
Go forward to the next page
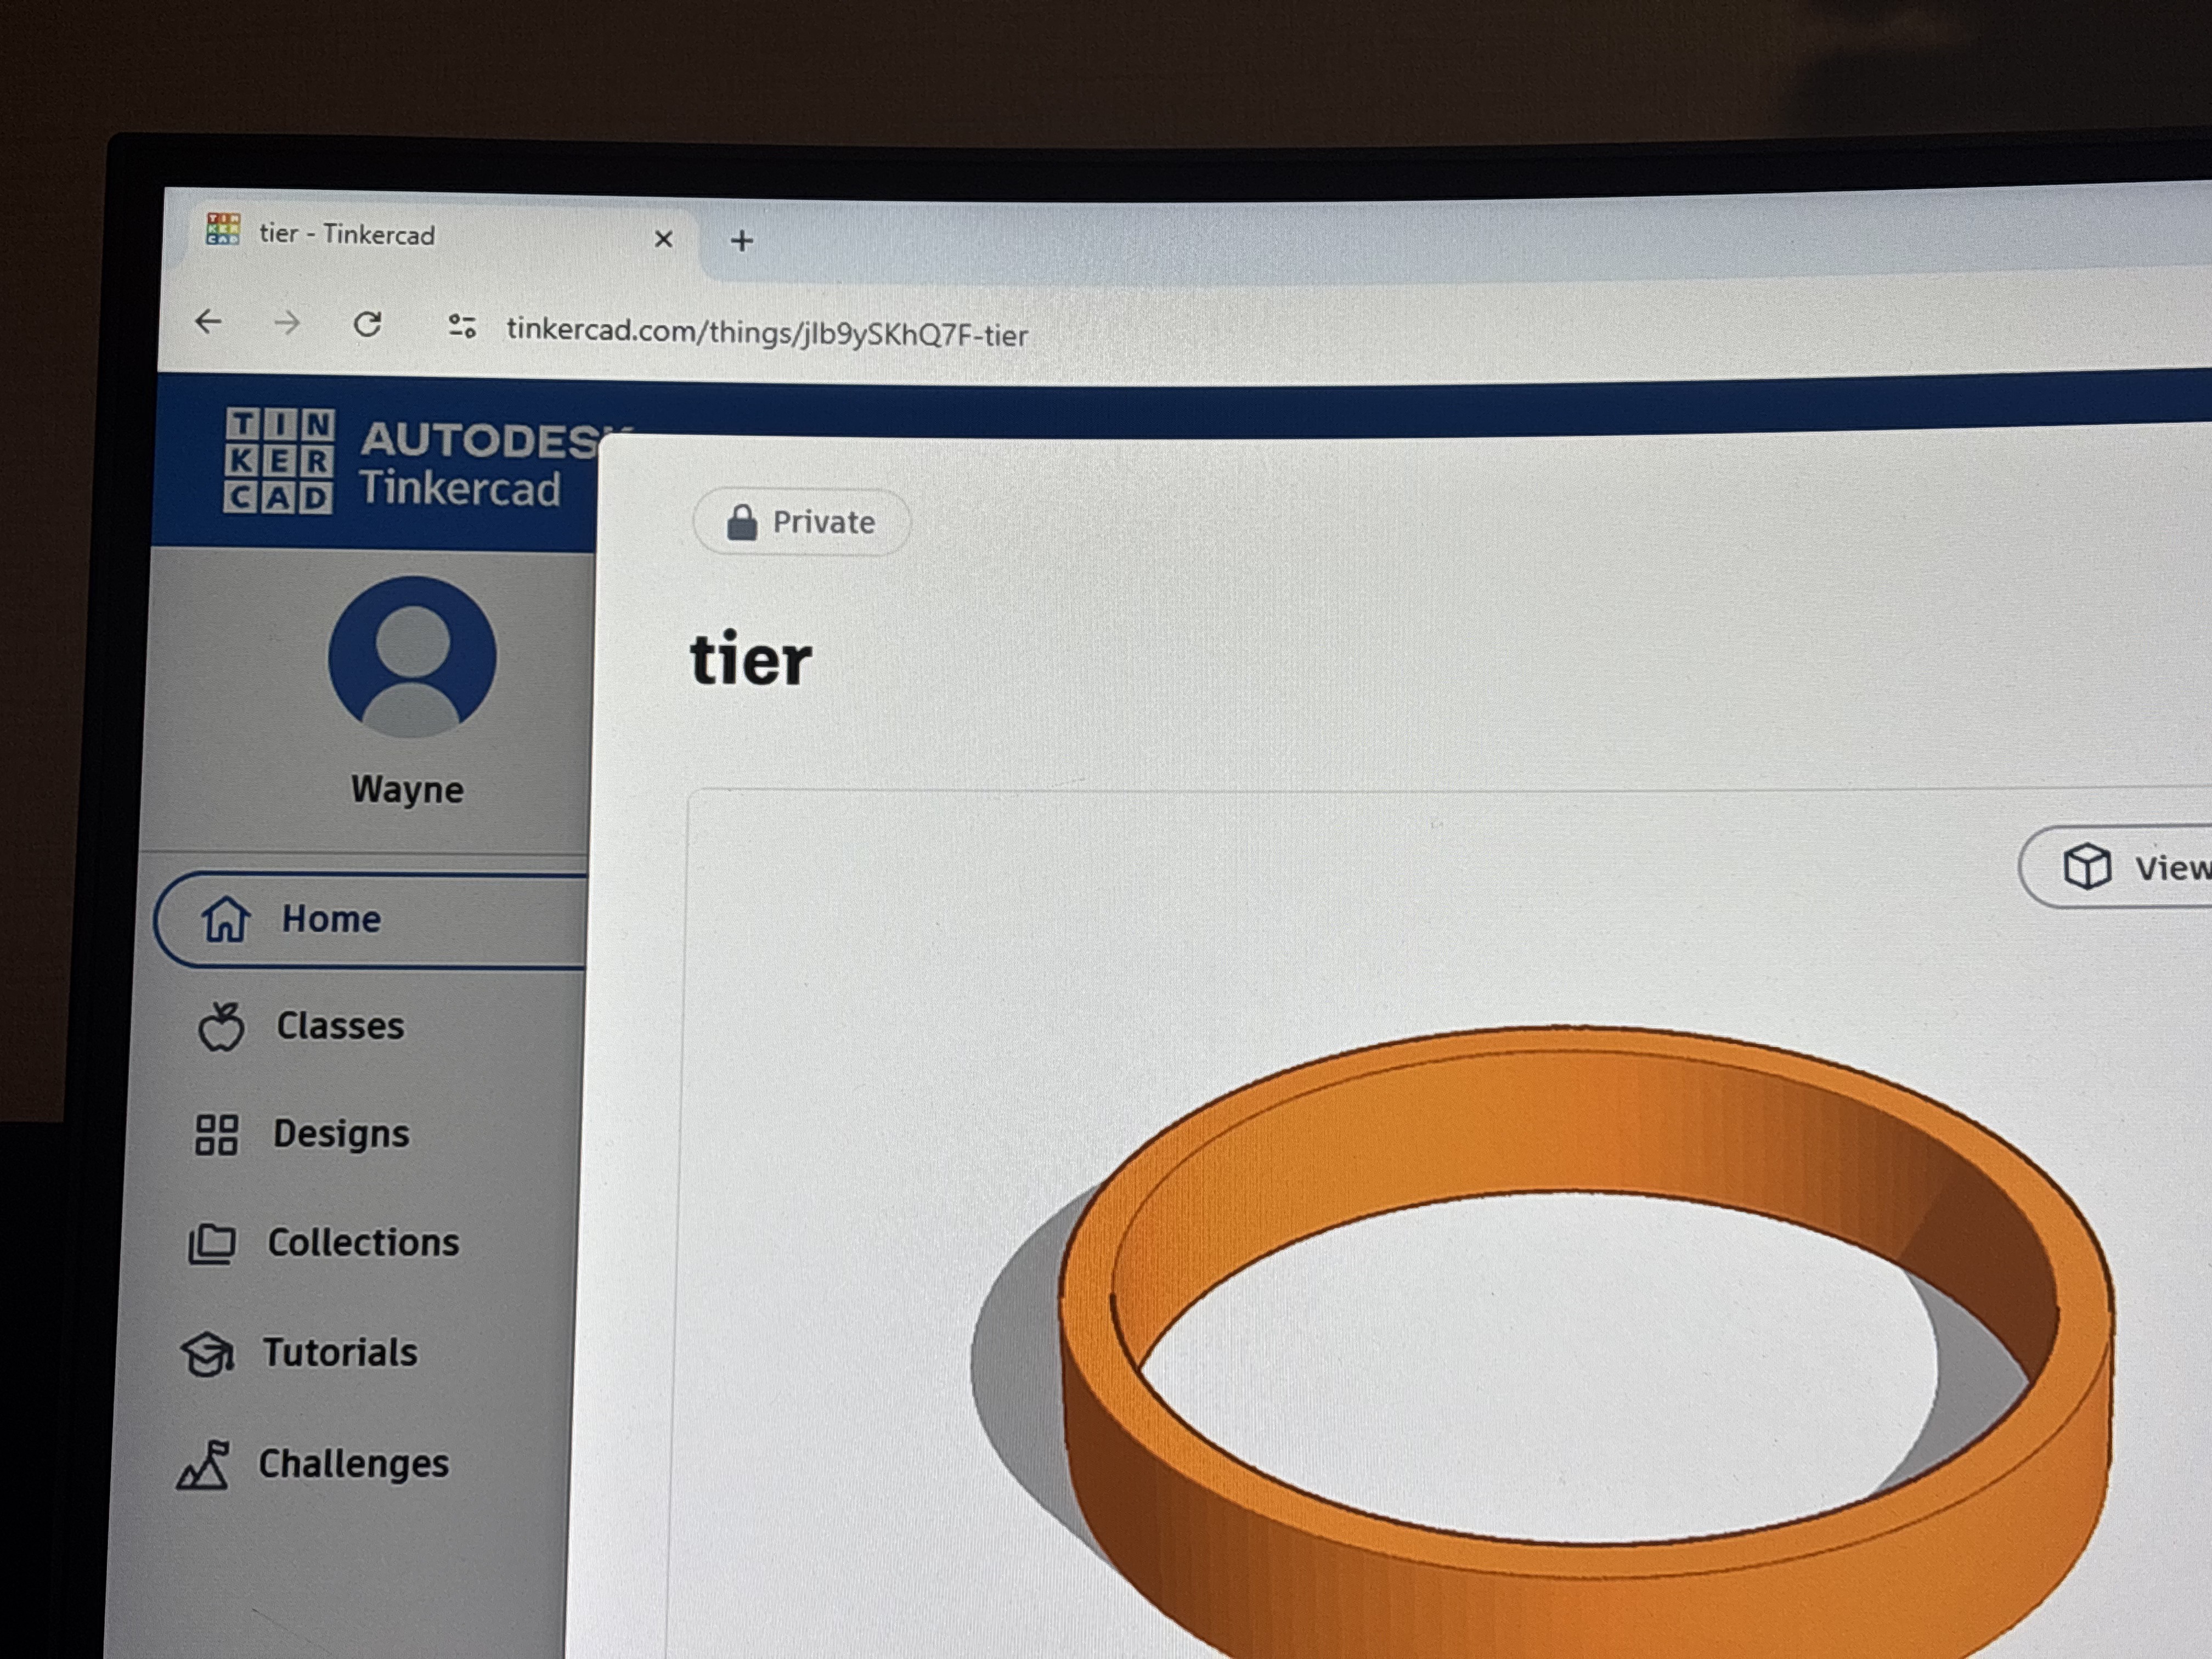pyautogui.click(x=287, y=323)
